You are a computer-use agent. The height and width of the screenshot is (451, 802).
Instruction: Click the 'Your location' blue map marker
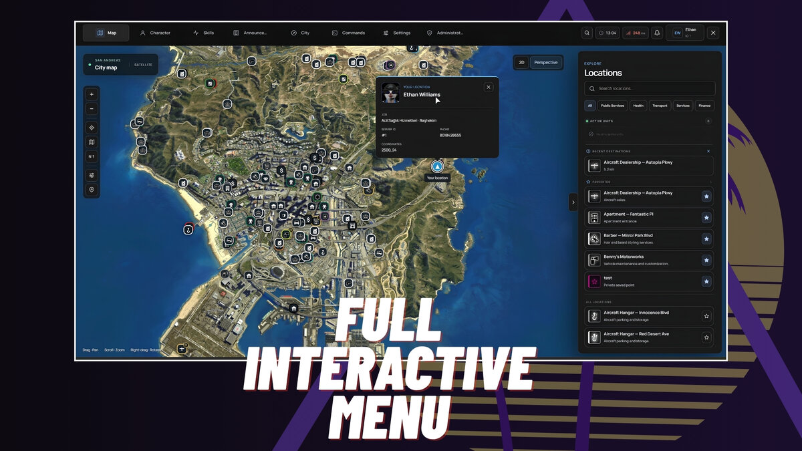click(437, 166)
